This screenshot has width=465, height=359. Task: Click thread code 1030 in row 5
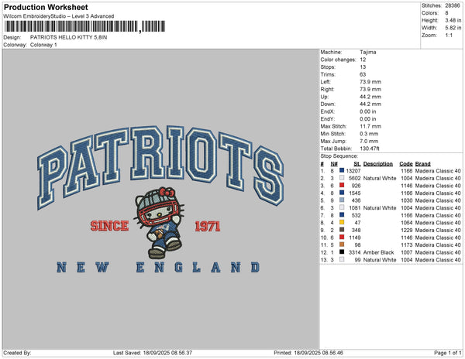(407, 200)
